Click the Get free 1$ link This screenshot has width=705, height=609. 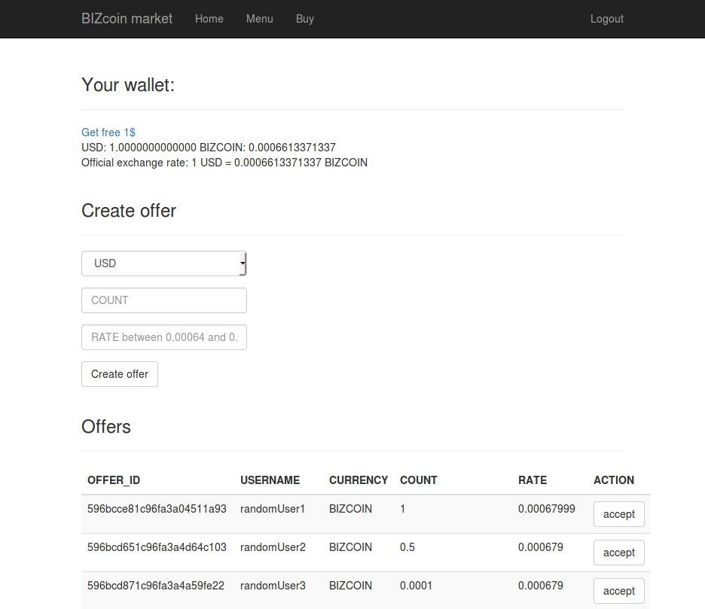point(108,132)
